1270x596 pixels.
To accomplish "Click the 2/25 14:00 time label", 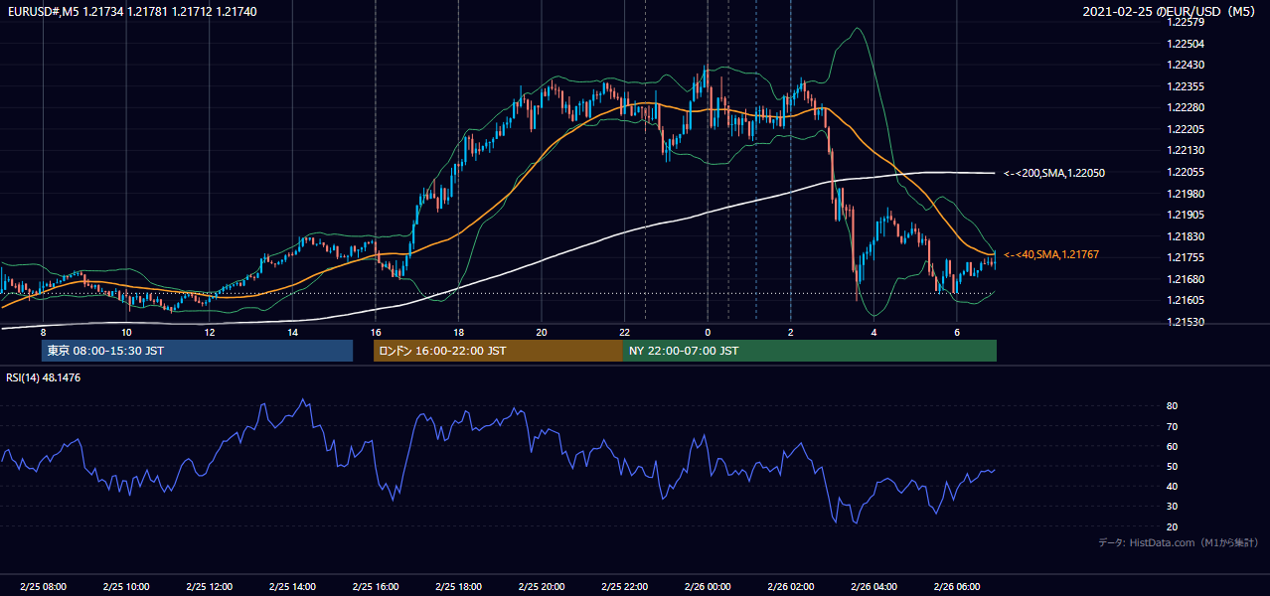I will click(x=292, y=586).
